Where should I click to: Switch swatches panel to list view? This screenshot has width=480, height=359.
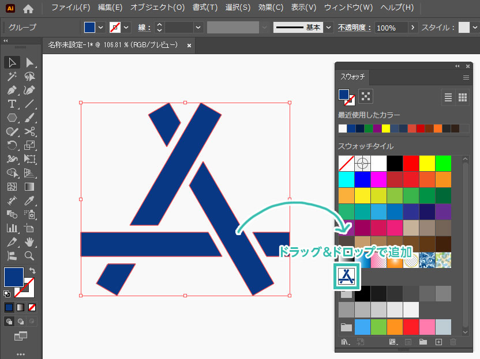448,97
